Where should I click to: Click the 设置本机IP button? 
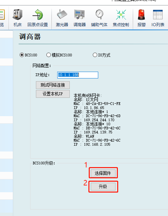pos(53,94)
